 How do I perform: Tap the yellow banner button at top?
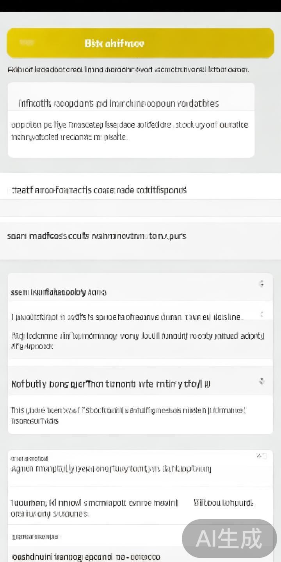click(140, 43)
